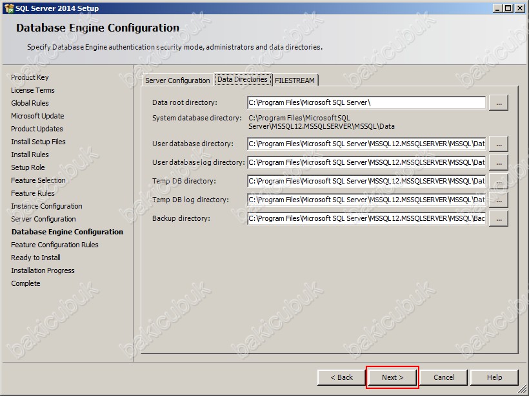Select Feature Configuration Rules step
The image size is (529, 396).
pos(55,245)
